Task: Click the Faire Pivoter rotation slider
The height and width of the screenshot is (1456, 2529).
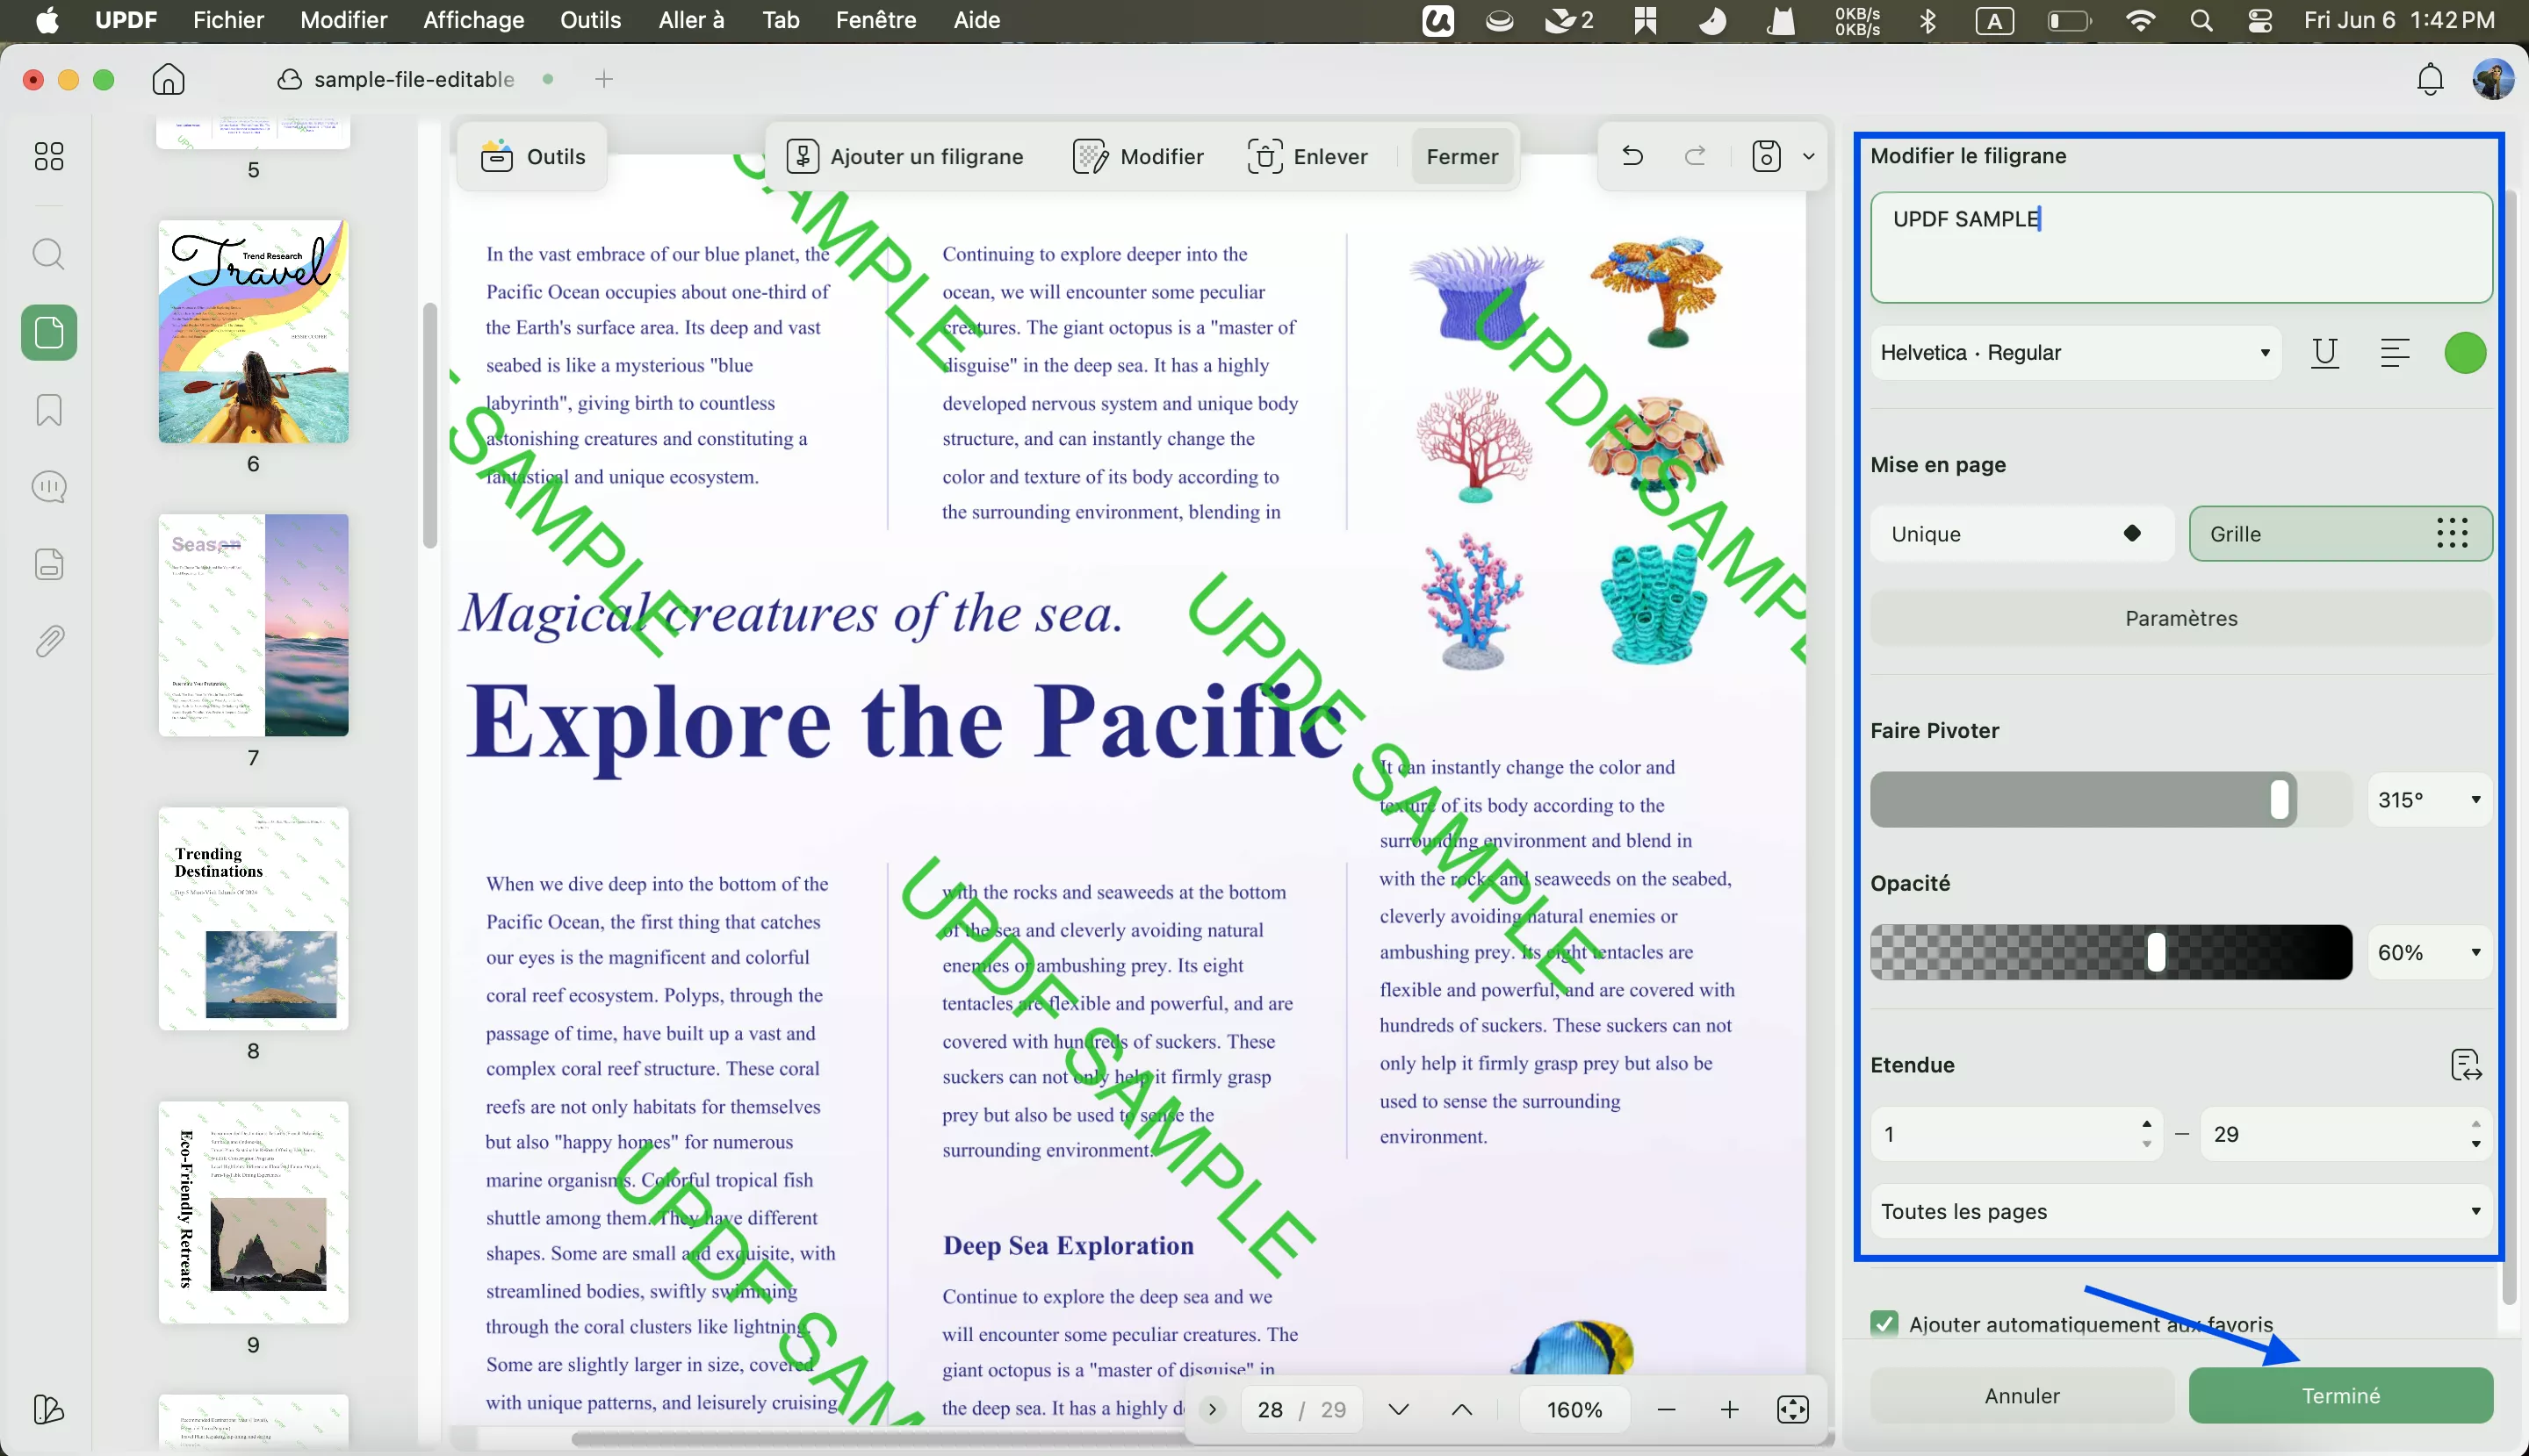Action: pos(2111,800)
